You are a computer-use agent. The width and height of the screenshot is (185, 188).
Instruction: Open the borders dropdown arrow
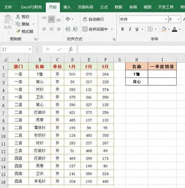[156, 29]
